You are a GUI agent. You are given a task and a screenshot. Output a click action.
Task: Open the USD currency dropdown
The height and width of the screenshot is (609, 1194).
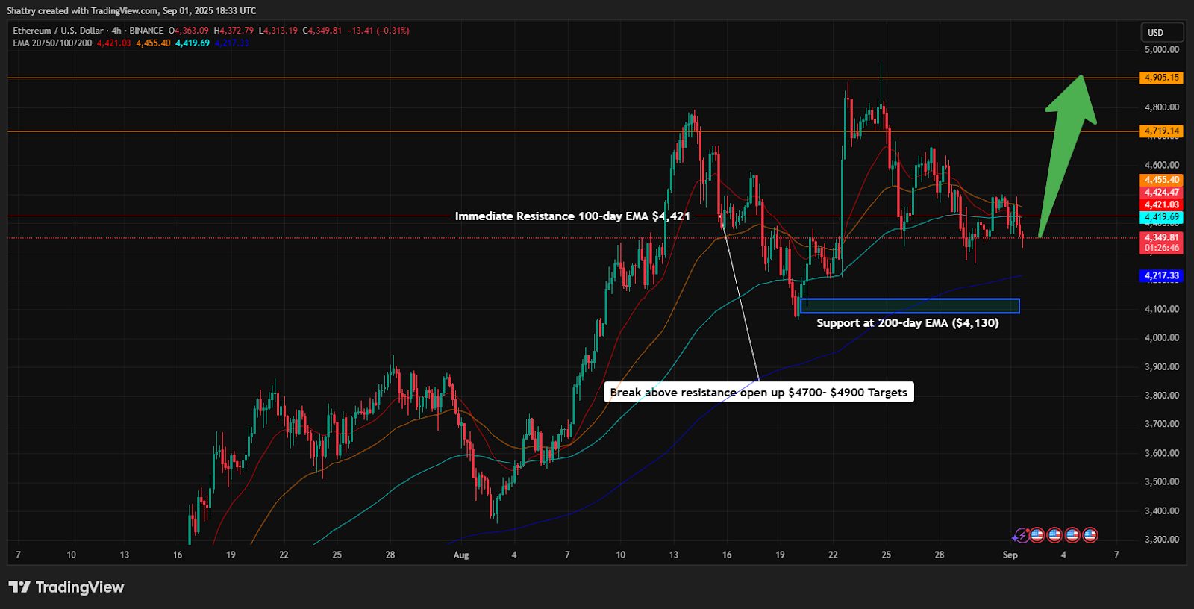click(1161, 32)
